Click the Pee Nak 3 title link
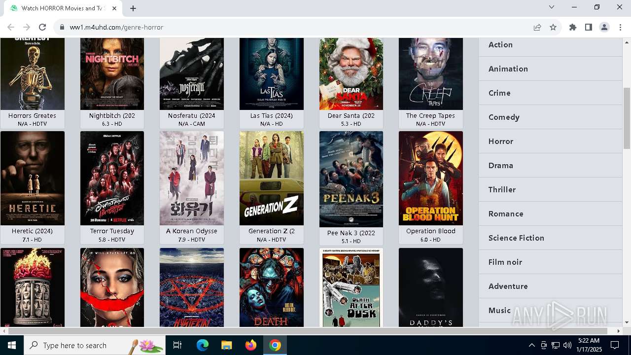 coord(351,233)
